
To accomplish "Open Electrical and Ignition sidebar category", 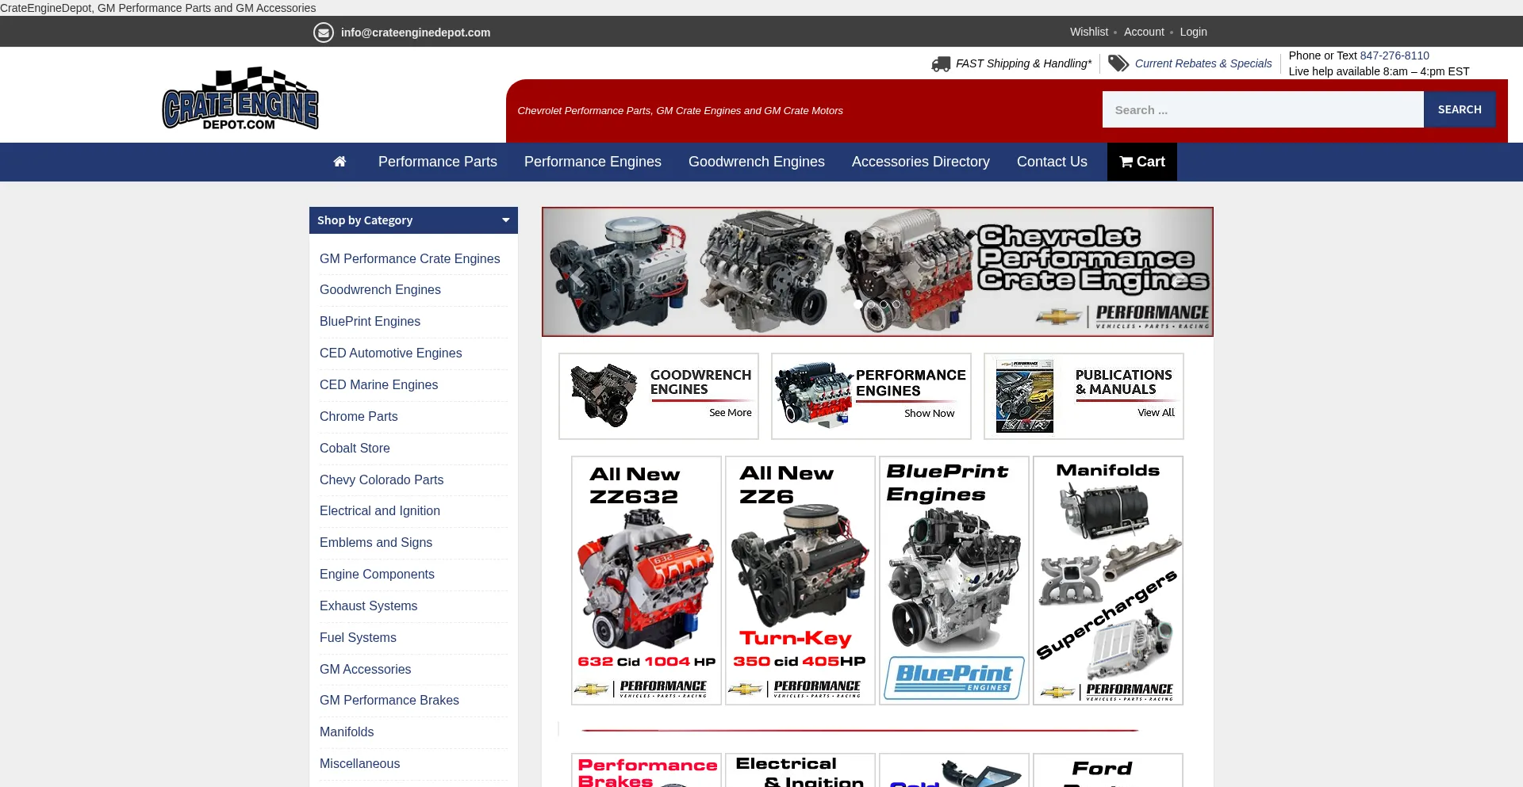I will (x=380, y=511).
